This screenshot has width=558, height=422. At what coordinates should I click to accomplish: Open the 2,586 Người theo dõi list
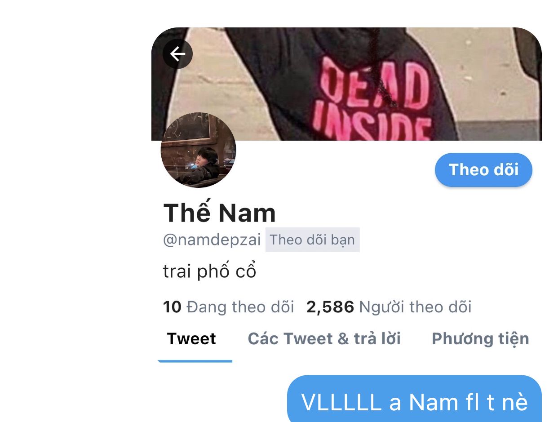coord(389,307)
